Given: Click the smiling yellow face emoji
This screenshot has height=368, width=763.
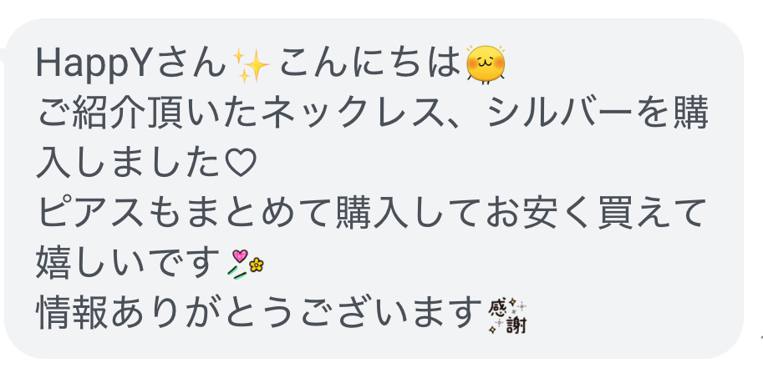Looking at the screenshot, I should tap(486, 64).
